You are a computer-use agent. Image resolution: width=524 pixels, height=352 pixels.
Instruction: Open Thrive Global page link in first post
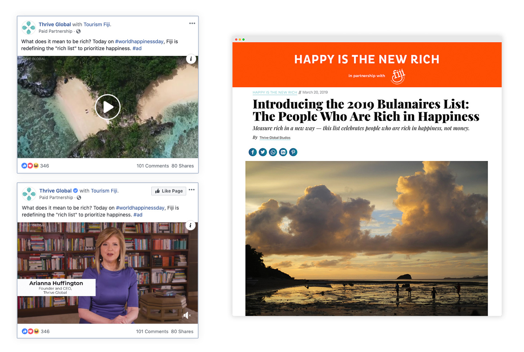coord(55,24)
